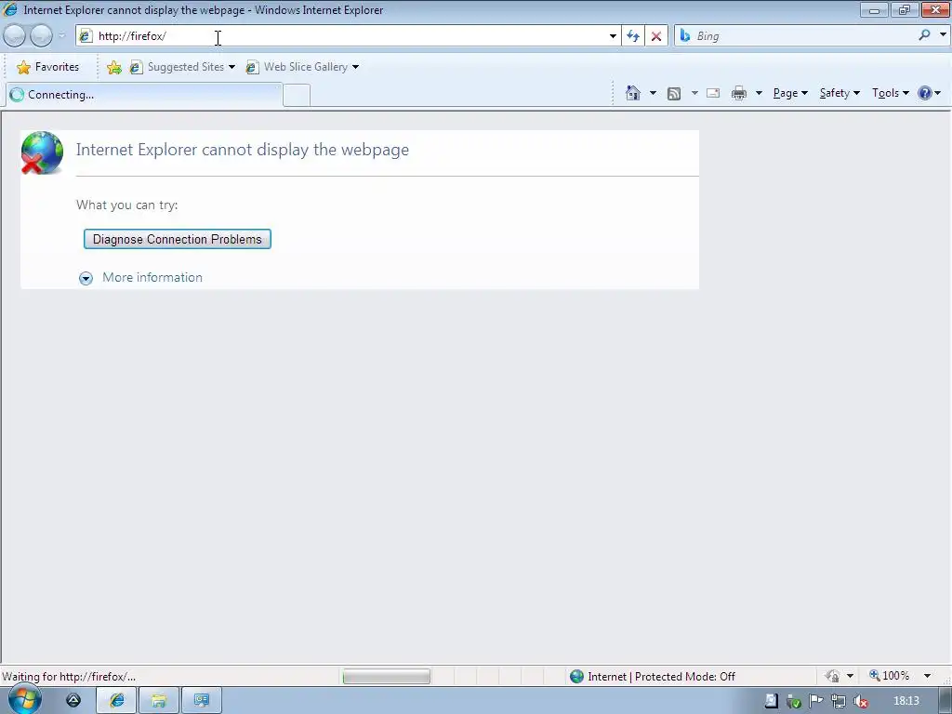Open a new blank tab

point(297,96)
